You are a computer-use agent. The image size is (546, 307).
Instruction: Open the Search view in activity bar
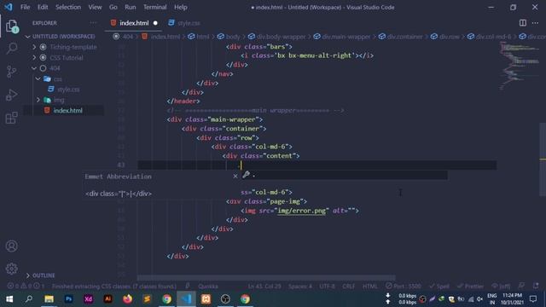tap(11, 48)
